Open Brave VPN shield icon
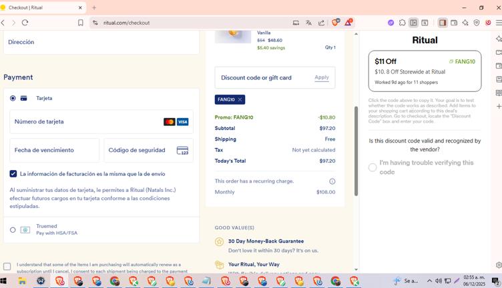 [x=477, y=23]
